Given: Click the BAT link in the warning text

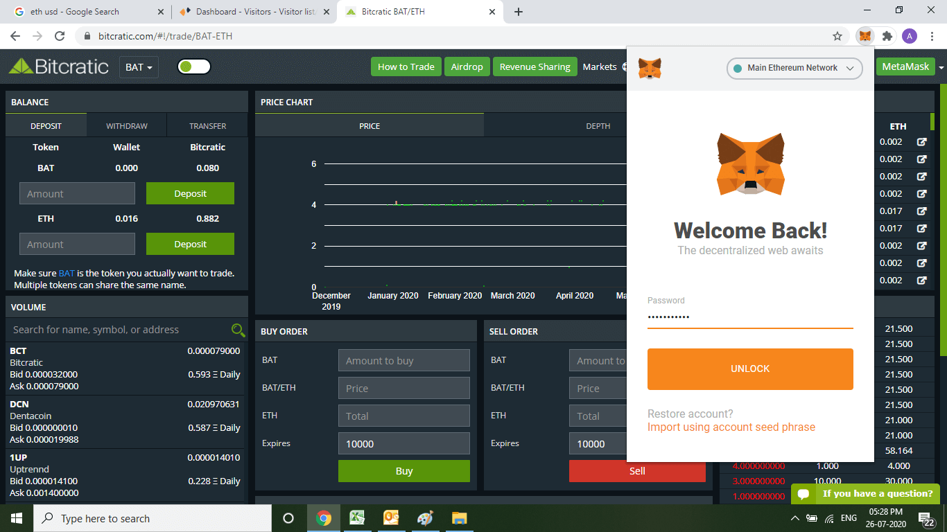Looking at the screenshot, I should pos(67,273).
